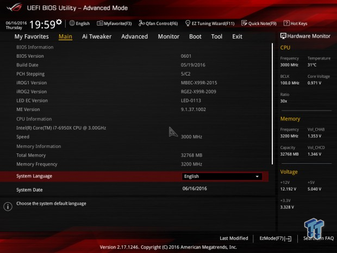337x253 pixels.
Task: Click Qfan Control(F6) label
Action: click(161, 23)
